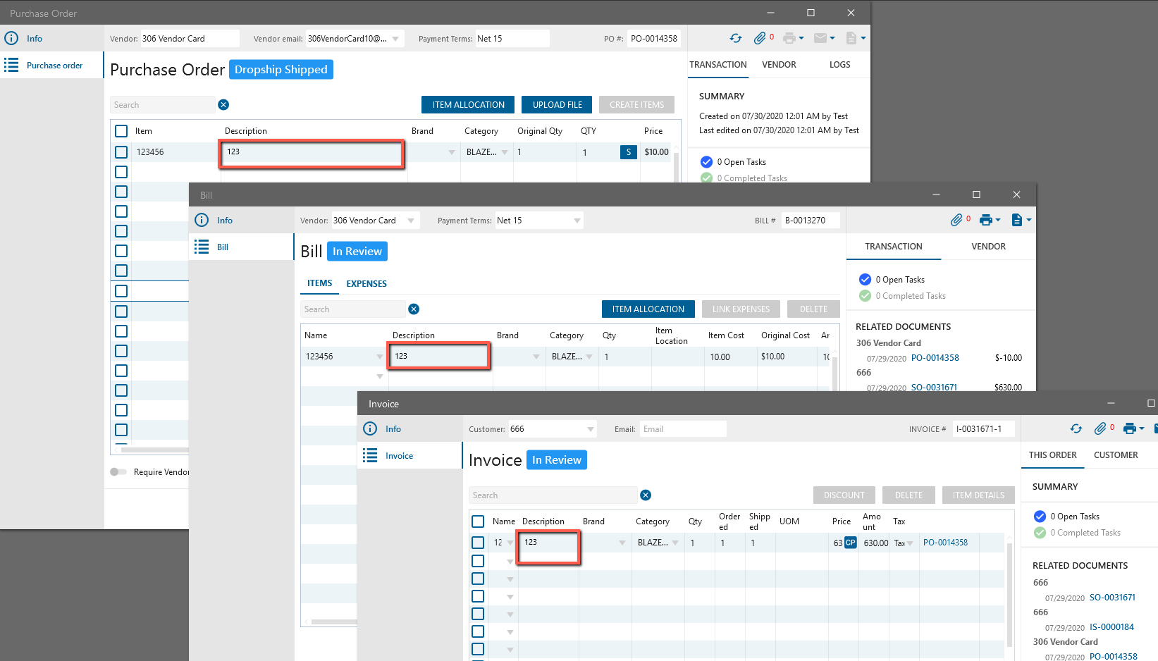Screen dimensions: 1158x661
Task: Clear the Purchase Order search box
Action: [223, 105]
